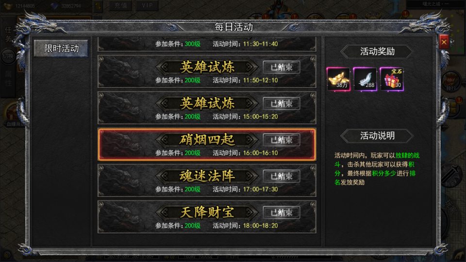Click 已结束 button for 11:50 英雄试炼
466x262 pixels.
(x=281, y=67)
